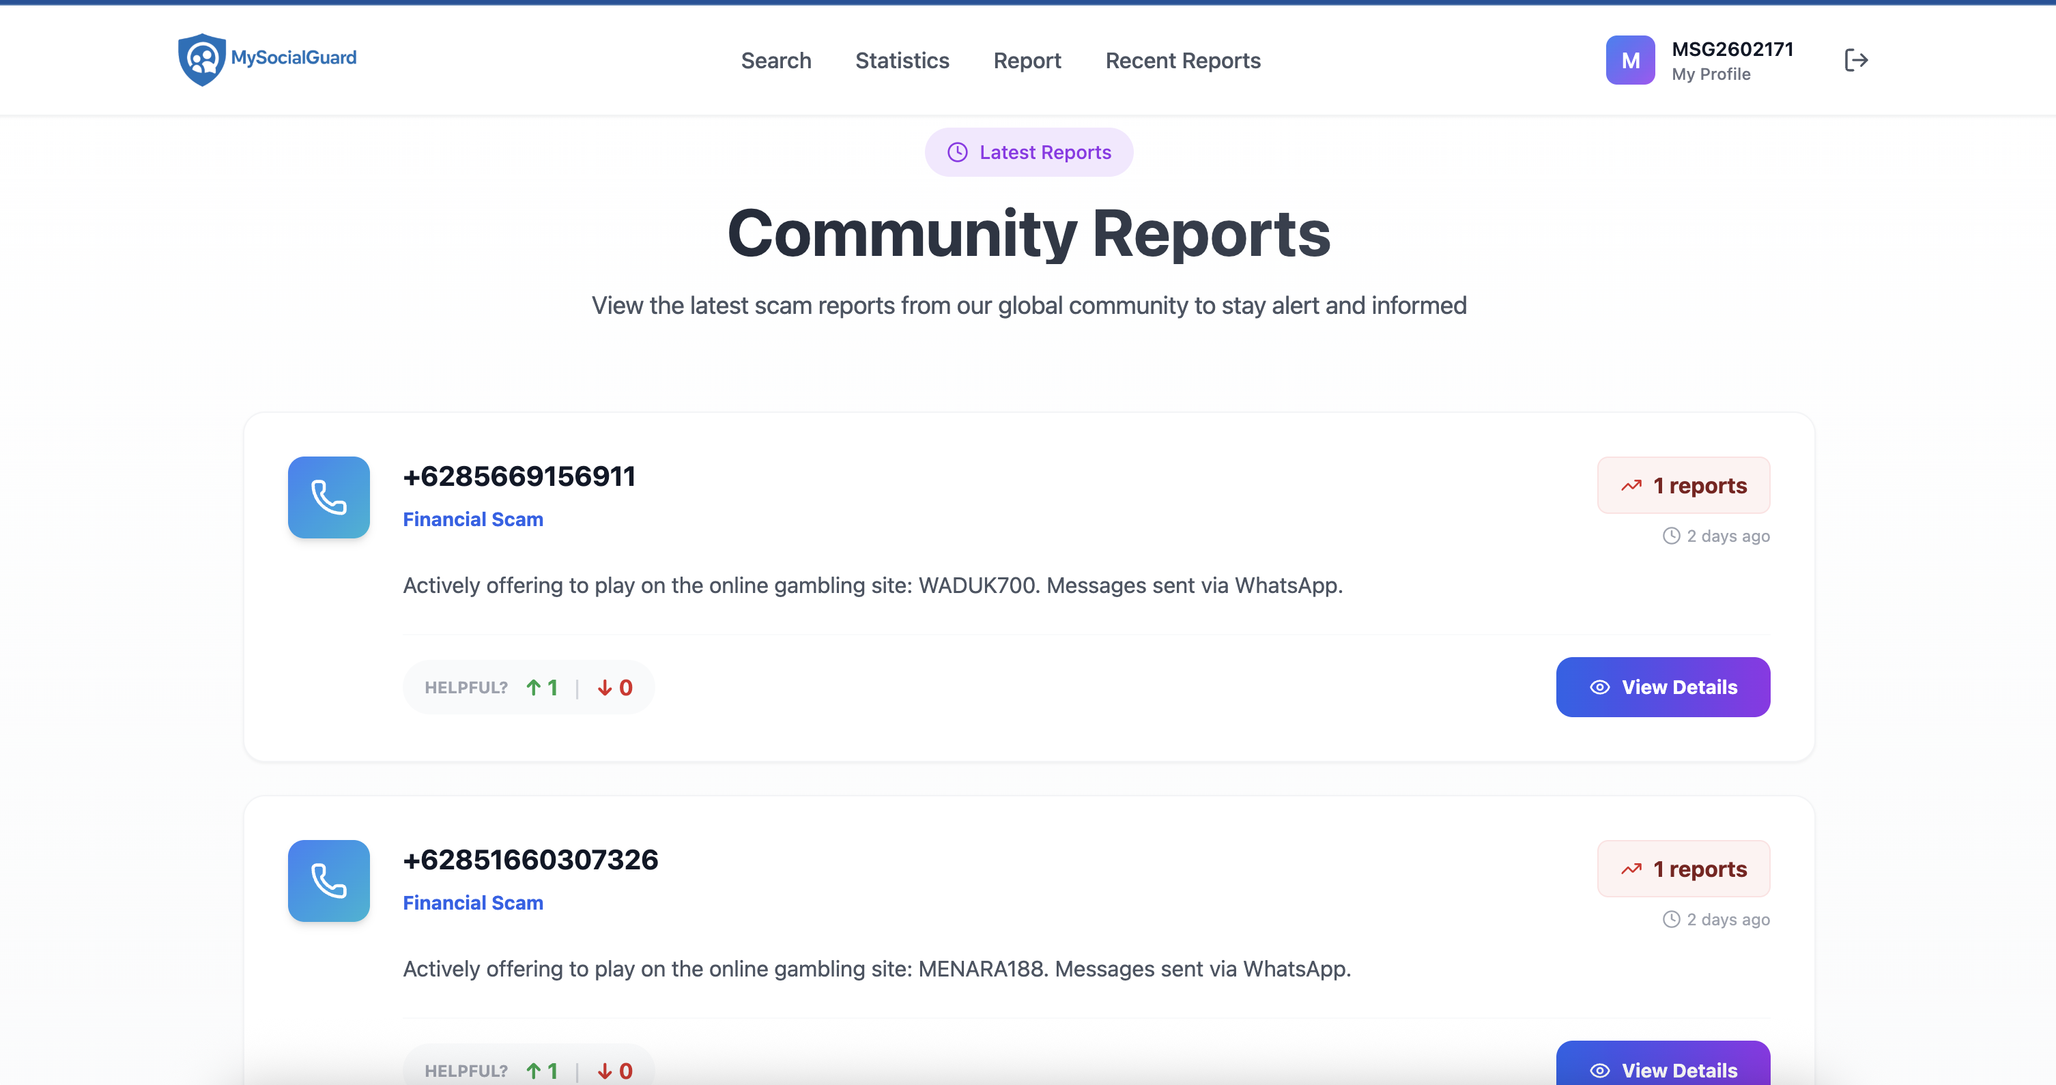Click phone number +62851660307326 heading
Screen dimensions: 2056x1085
click(x=530, y=860)
